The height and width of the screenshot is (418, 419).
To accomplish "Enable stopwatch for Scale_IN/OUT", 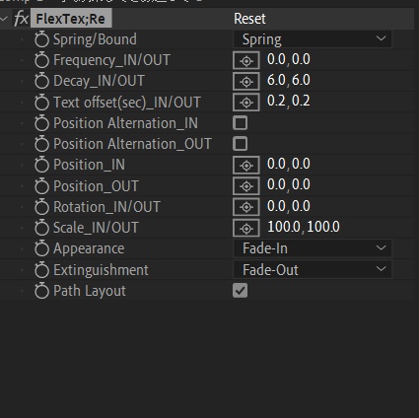I will [41, 228].
